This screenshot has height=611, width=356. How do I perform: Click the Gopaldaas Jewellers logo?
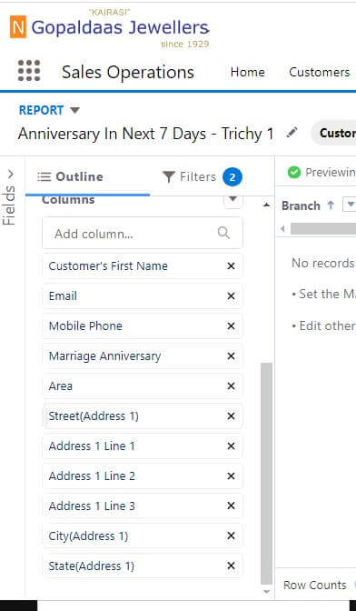110,28
